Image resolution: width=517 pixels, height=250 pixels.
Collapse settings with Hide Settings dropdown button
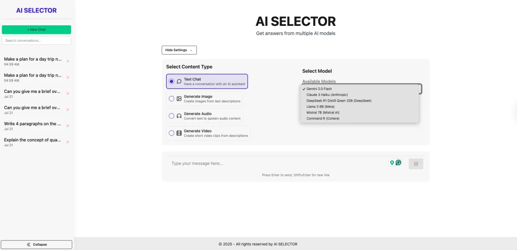(x=179, y=50)
